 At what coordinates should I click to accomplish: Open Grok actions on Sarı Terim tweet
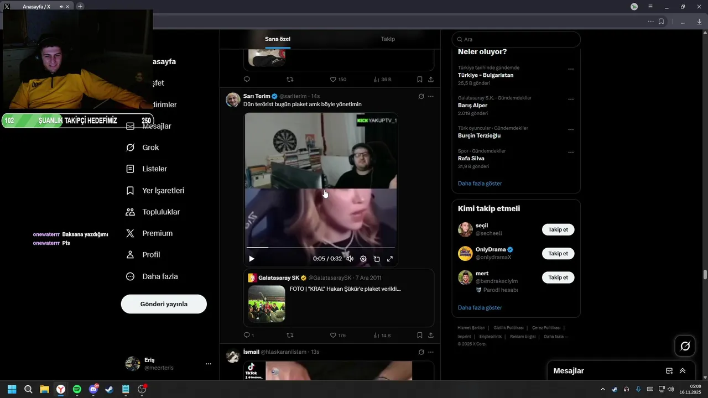(421, 96)
